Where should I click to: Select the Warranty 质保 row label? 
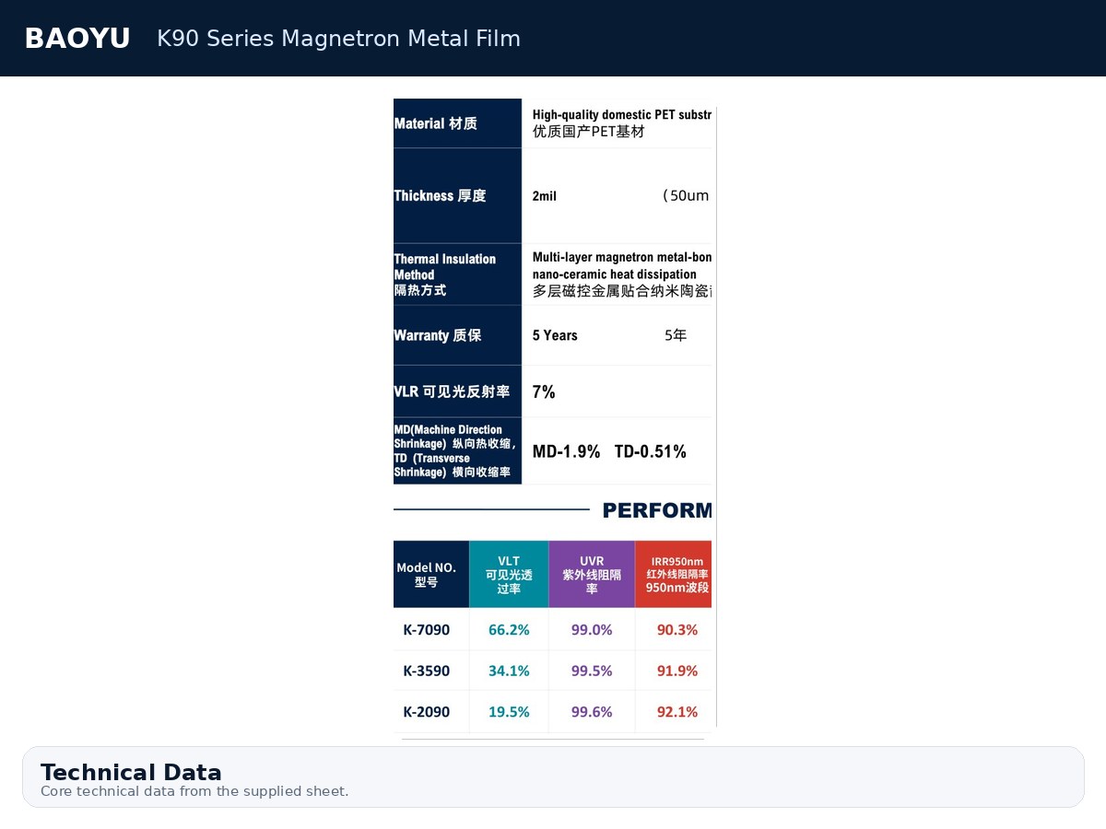(x=438, y=335)
